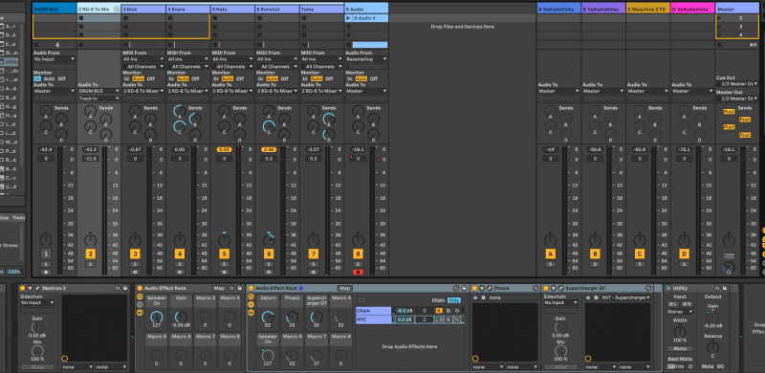
Task: Click Saturn macro knob in second rack
Action: pos(268,318)
